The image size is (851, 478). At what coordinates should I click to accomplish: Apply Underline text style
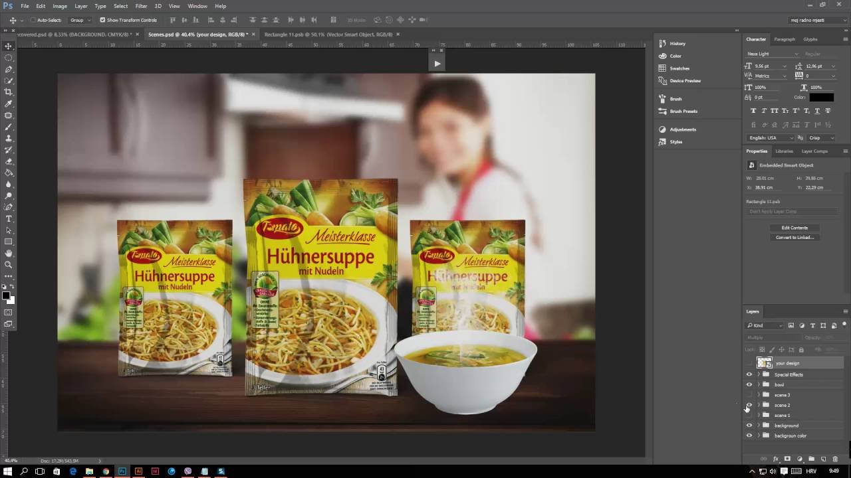pyautogui.click(x=817, y=111)
